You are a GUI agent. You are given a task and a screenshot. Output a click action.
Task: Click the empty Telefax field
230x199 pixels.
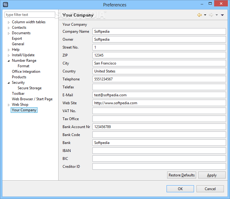coord(159,87)
